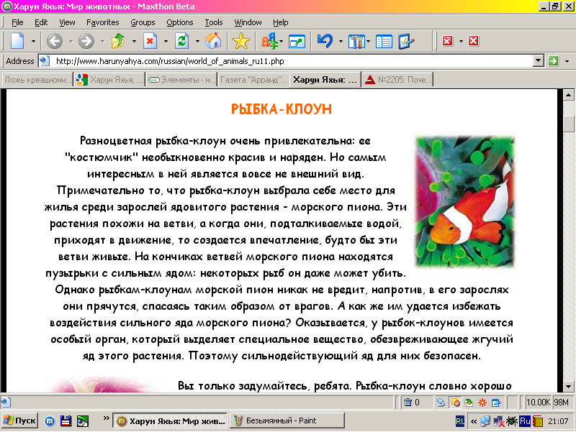Click the Forward navigation arrow
Viewport: 576px width, 432px height.
(86, 41)
